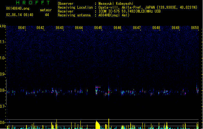
Task: Click the Receiving antenna label
Action: (x=74, y=15)
